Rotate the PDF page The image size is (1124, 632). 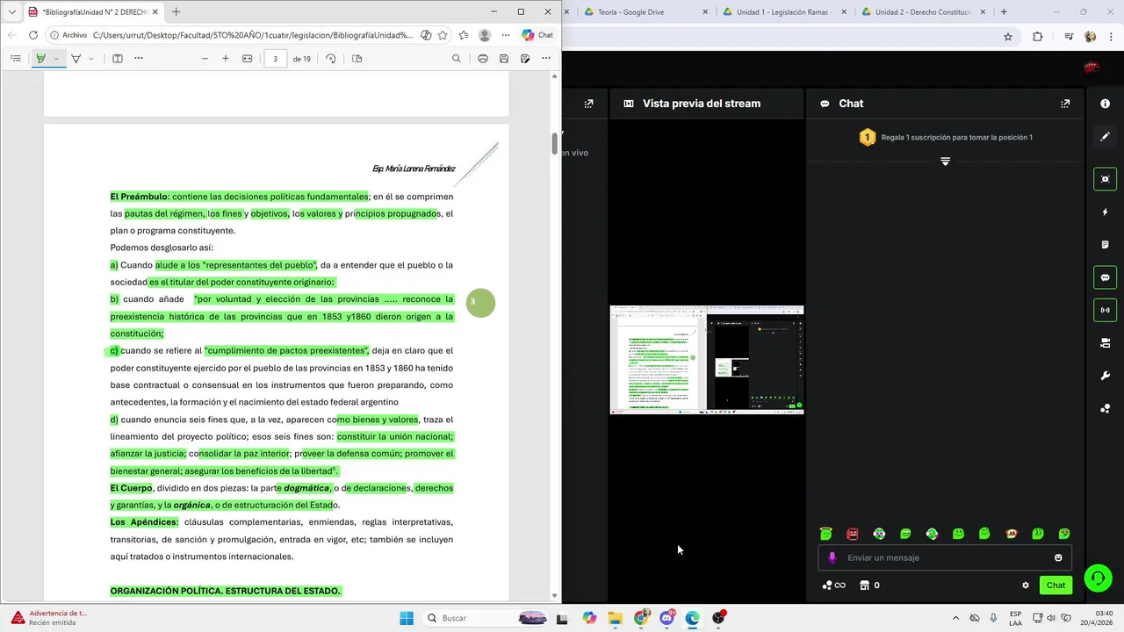point(331,59)
